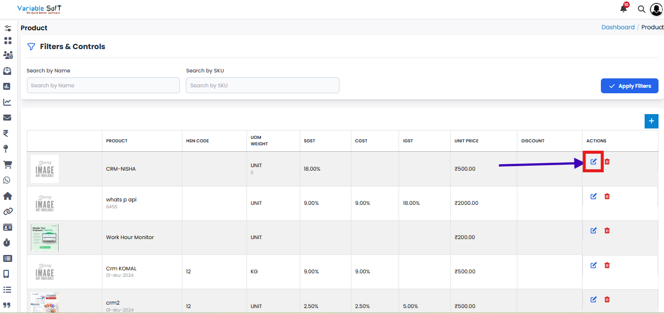Screen dimensions: 664x314
Task: Open the Work Hour Monitor product thumbnail
Action: coord(45,237)
